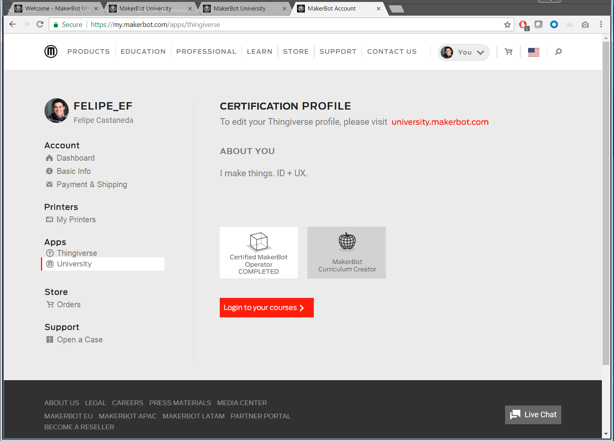
Task: Click the blue circle extension icon
Action: click(x=554, y=24)
